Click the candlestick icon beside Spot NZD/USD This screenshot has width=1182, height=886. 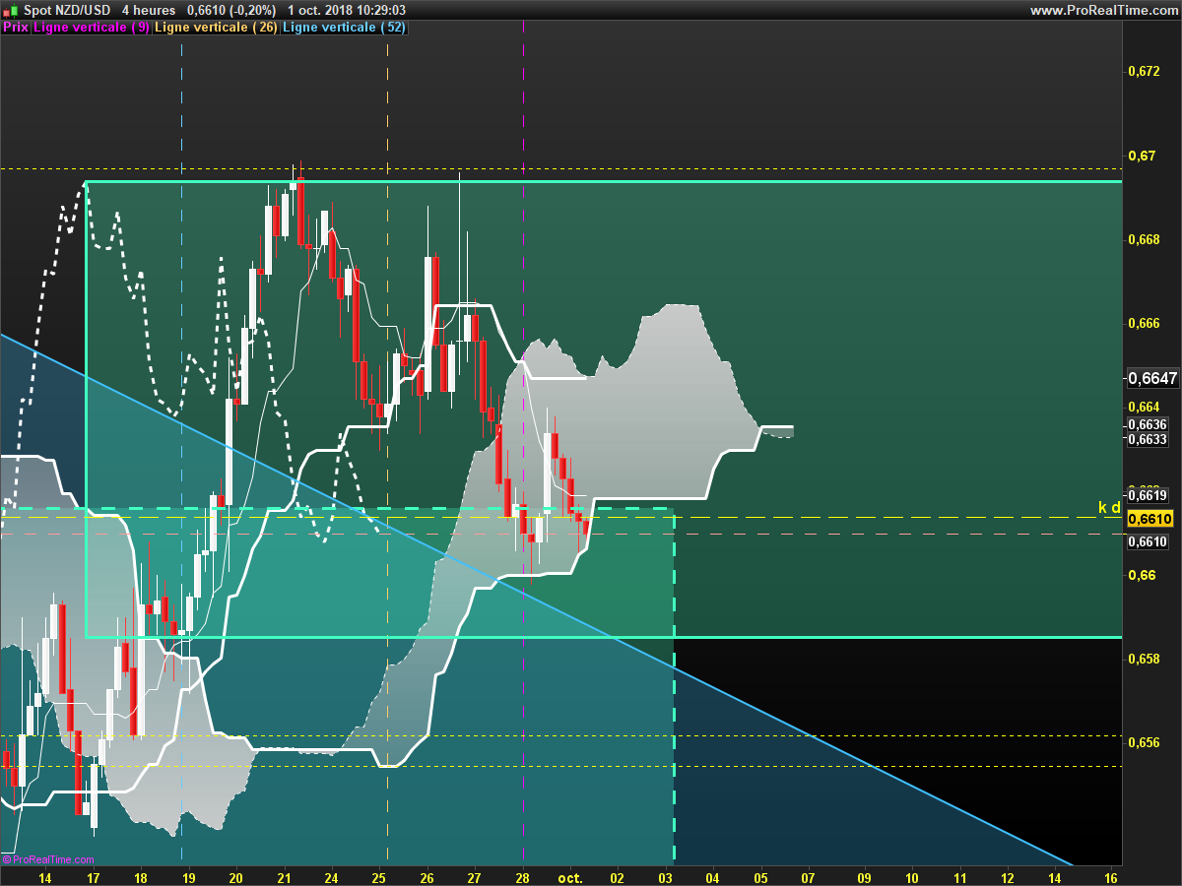coord(10,10)
